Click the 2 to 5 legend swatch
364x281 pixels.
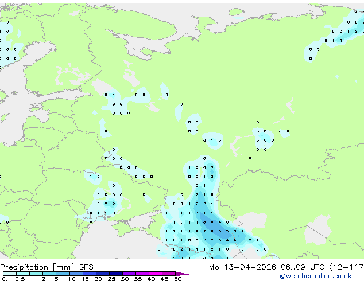click(x=49, y=274)
